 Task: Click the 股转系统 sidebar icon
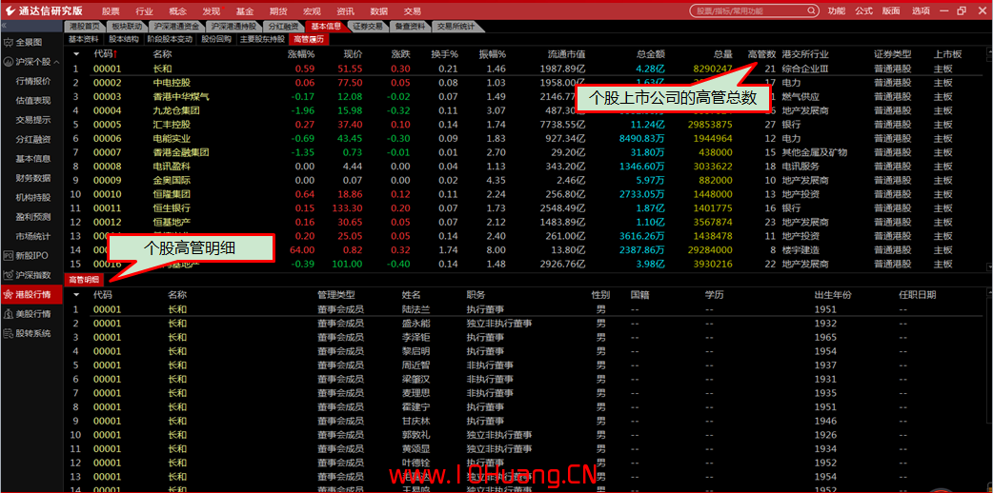(x=9, y=333)
